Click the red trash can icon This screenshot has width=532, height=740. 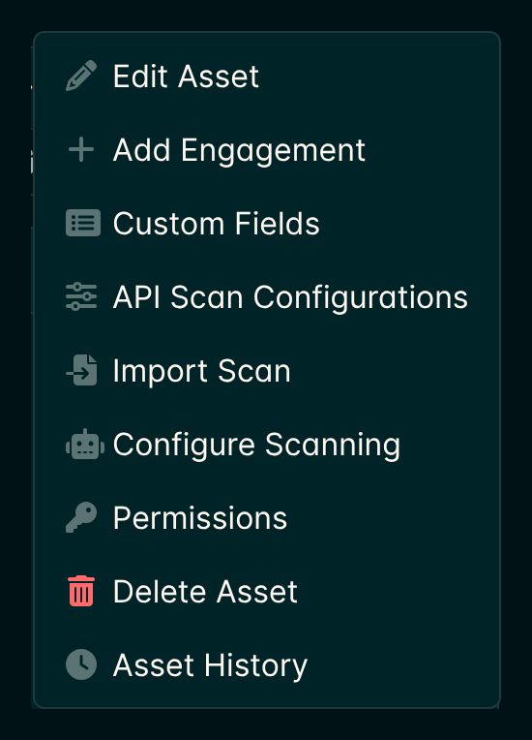click(x=81, y=591)
